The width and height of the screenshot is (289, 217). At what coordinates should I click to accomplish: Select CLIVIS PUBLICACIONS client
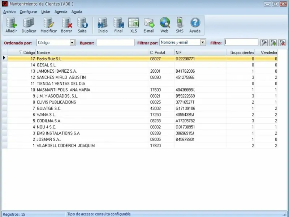pyautogui.click(x=142, y=102)
